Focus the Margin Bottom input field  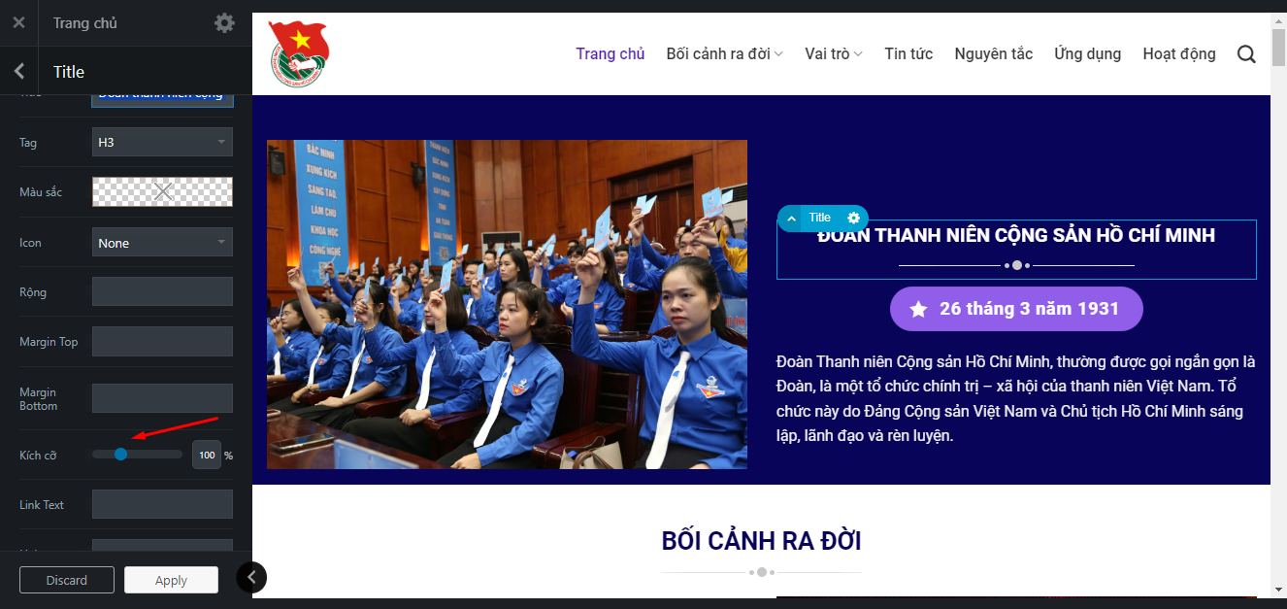[x=162, y=398]
